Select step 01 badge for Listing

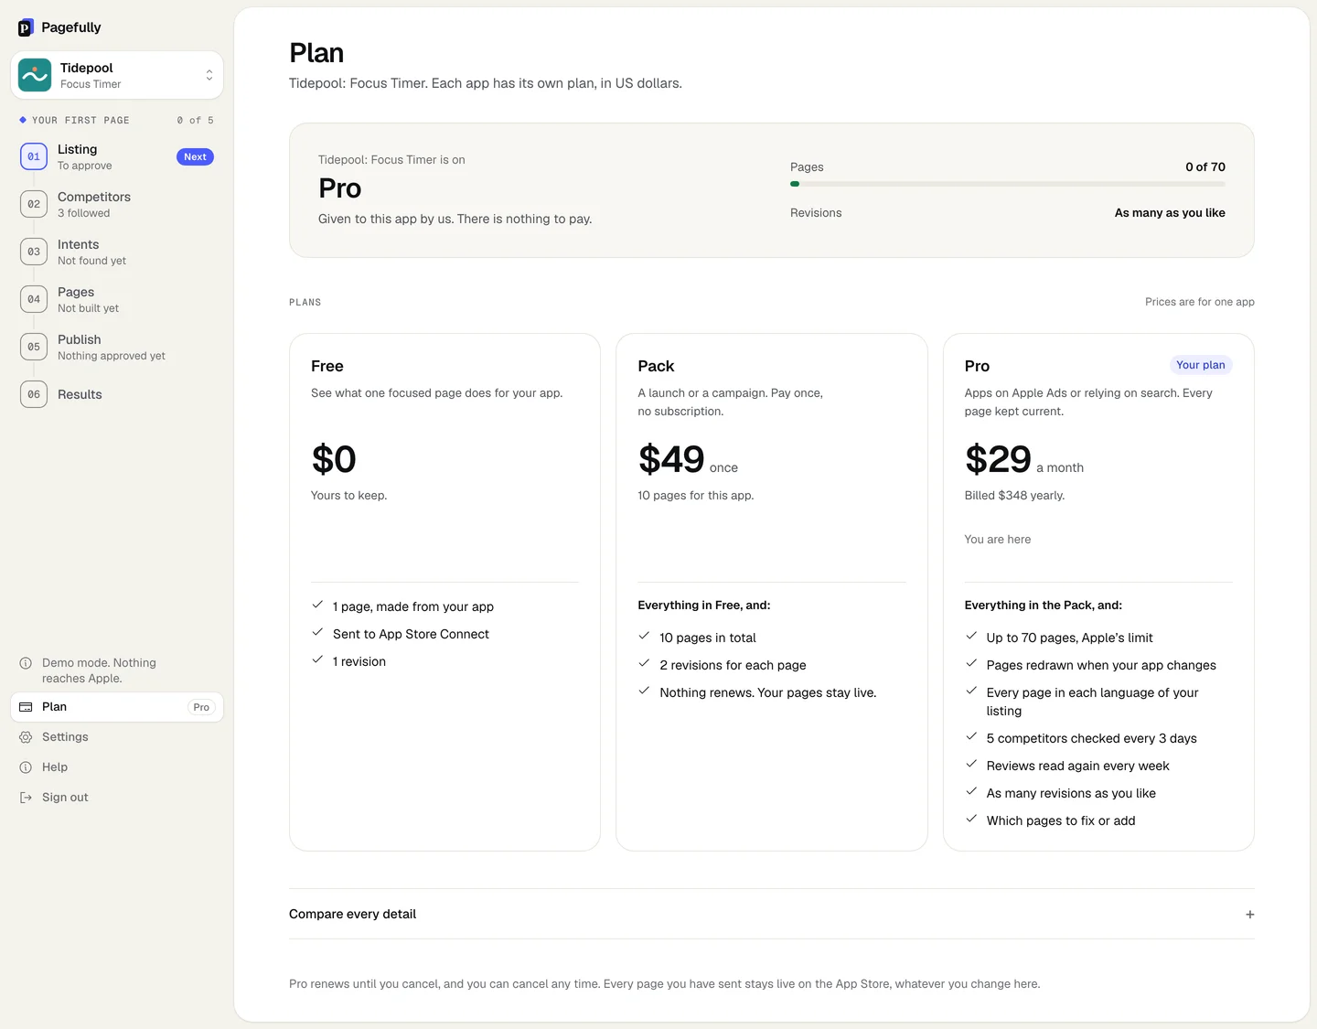click(34, 156)
